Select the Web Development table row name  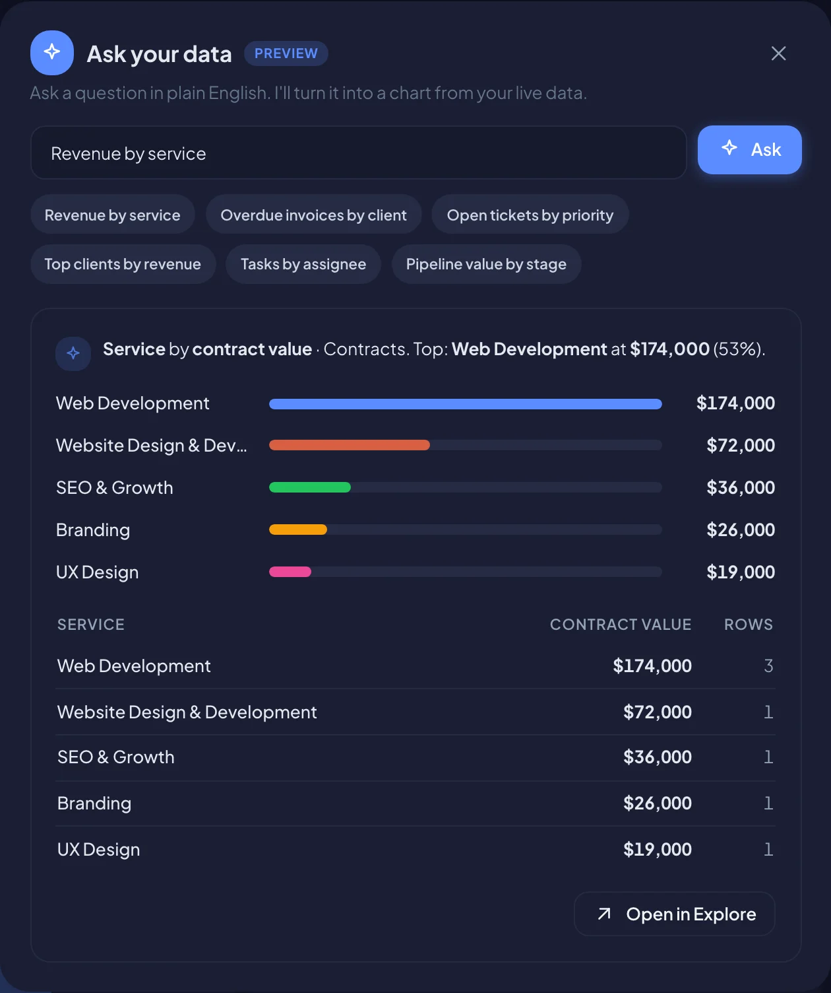[134, 666]
